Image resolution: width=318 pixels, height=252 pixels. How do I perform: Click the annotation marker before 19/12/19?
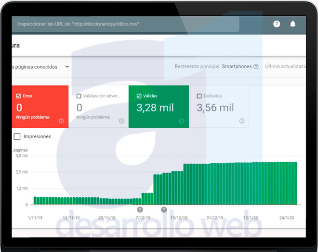pos(164,209)
